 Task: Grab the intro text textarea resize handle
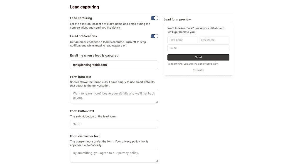(x=157, y=102)
